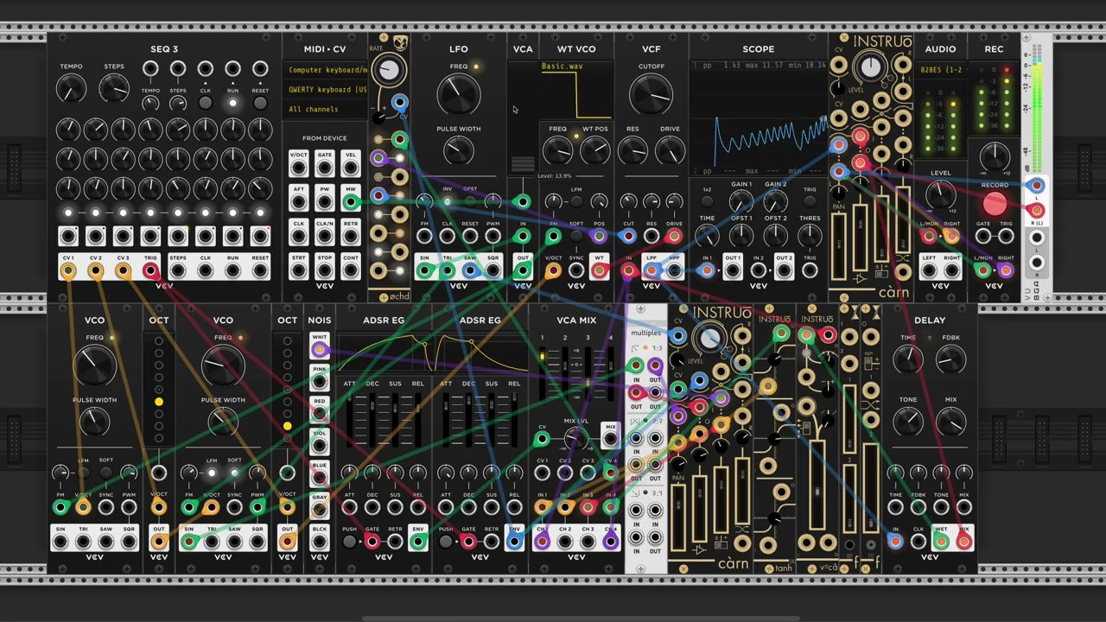Screen dimensions: 1106x622
Task: Toggle the 1x2 switch on the SCOPE
Action: click(707, 201)
